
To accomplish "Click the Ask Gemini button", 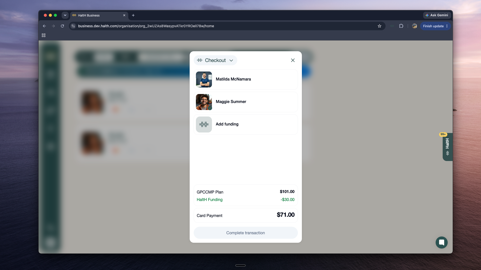I will (437, 15).
